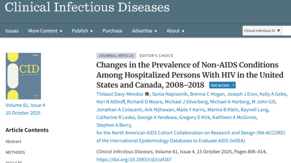Screen dimensions: 291x163
Task: Click the NA-ACCORD collaboration link
Action: pyautogui.click(x=191, y=133)
